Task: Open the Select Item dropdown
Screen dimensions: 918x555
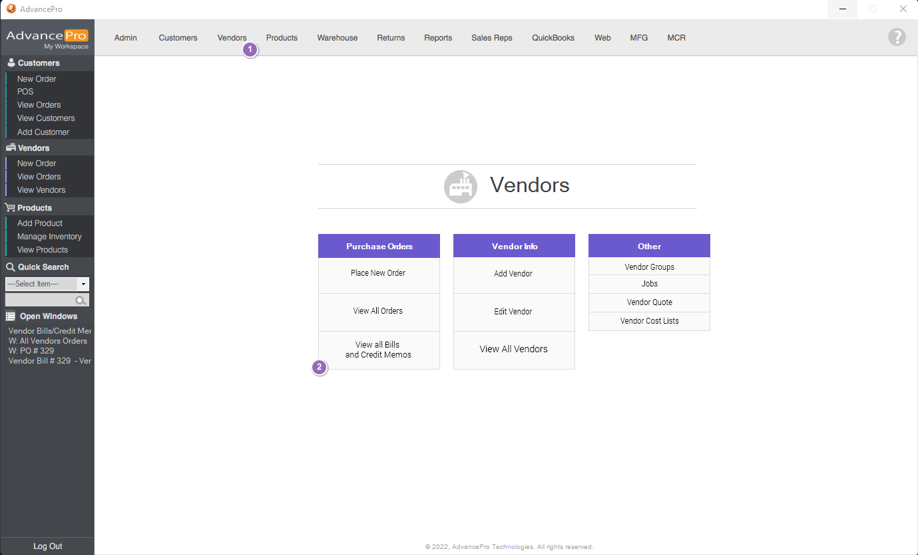Action: tap(83, 284)
